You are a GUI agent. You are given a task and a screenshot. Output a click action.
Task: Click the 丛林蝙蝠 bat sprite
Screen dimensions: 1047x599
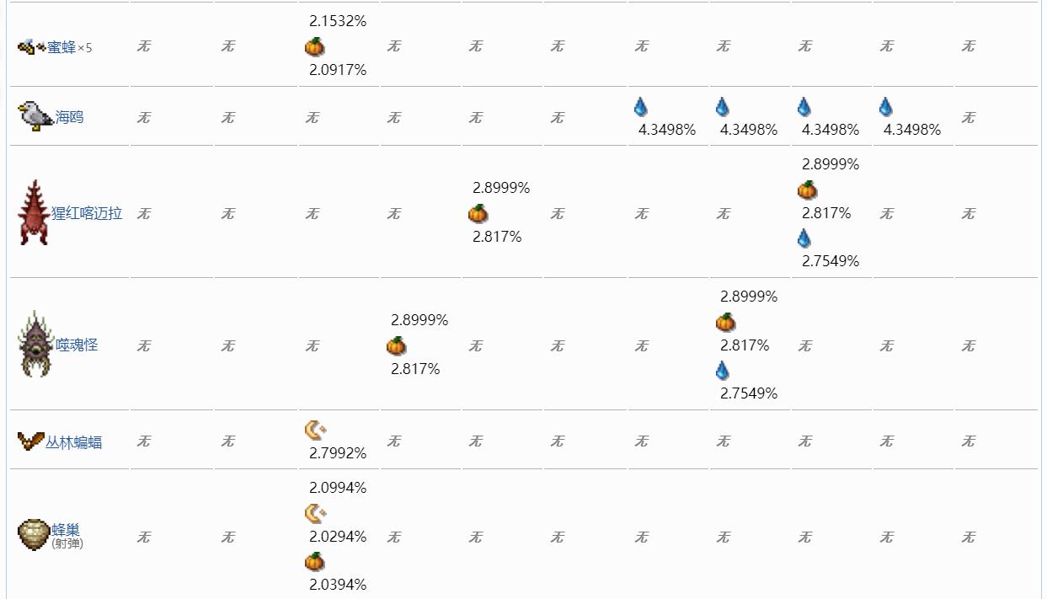tap(30, 441)
